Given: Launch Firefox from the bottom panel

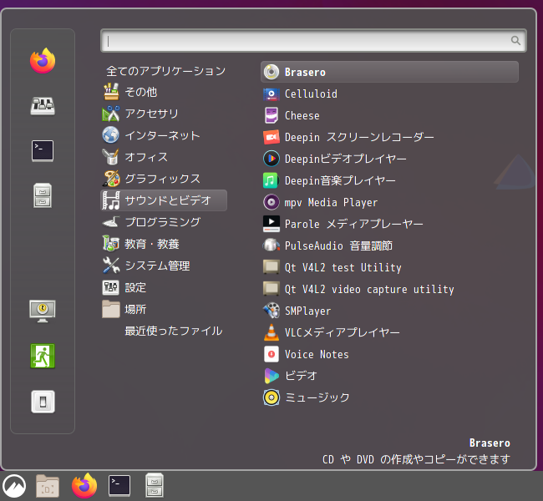Looking at the screenshot, I should 84,486.
